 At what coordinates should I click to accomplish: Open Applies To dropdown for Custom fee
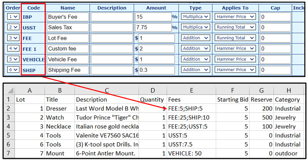[235, 48]
